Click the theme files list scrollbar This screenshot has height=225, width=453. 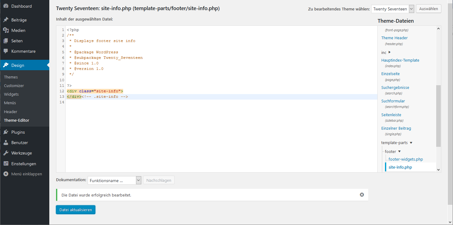coord(438,116)
